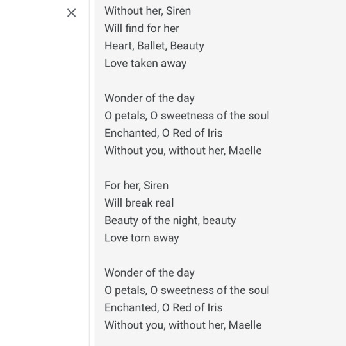
Task: Click the first 'Wonder of the day' line
Action: (149, 98)
